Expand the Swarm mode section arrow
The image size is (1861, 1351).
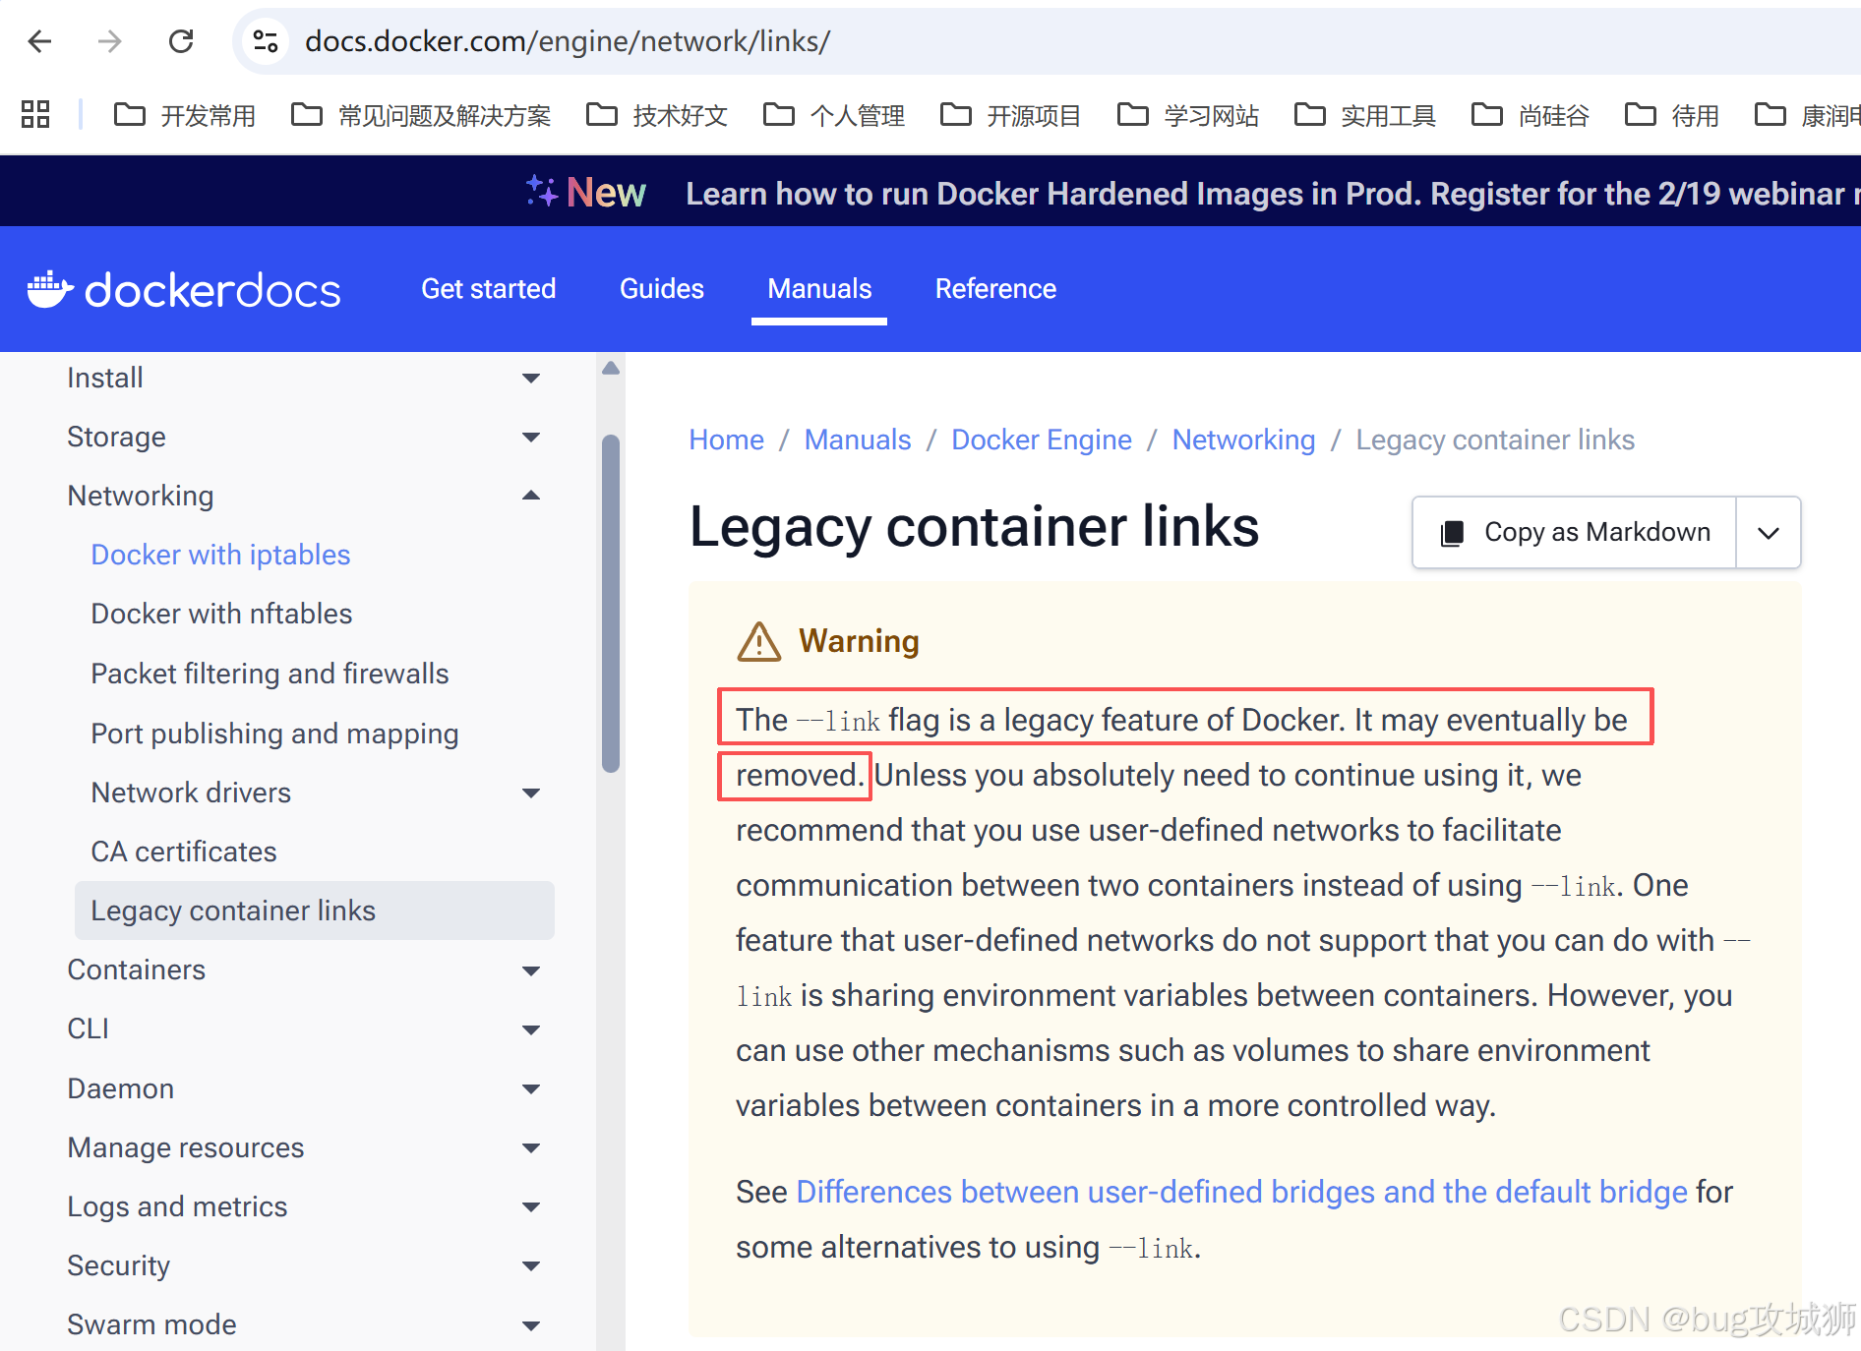pos(531,1325)
